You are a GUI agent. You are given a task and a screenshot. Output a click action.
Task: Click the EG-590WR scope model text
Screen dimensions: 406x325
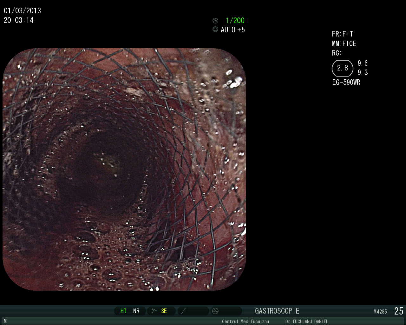(346, 83)
